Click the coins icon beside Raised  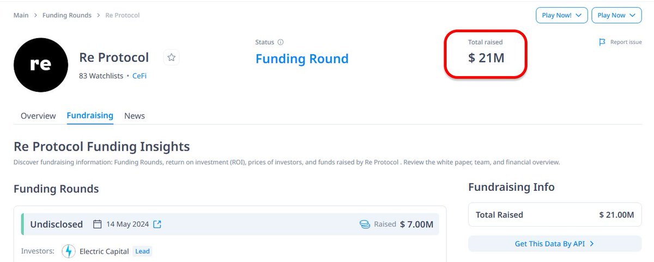(365, 224)
